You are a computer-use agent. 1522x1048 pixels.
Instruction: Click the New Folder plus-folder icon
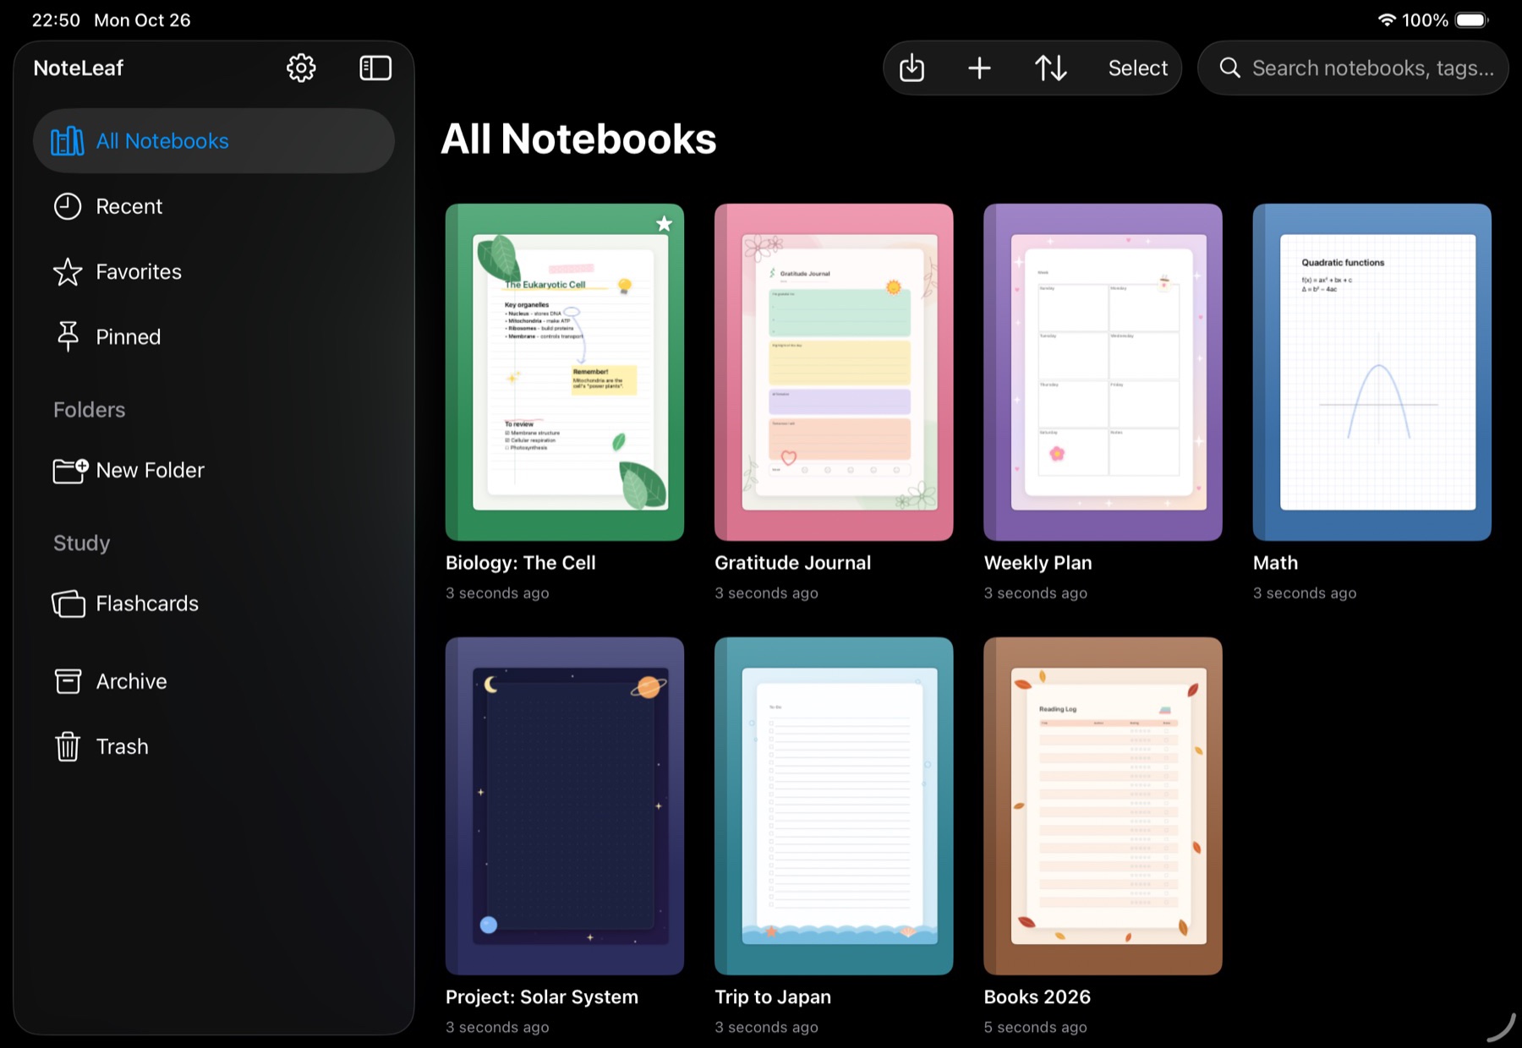70,470
